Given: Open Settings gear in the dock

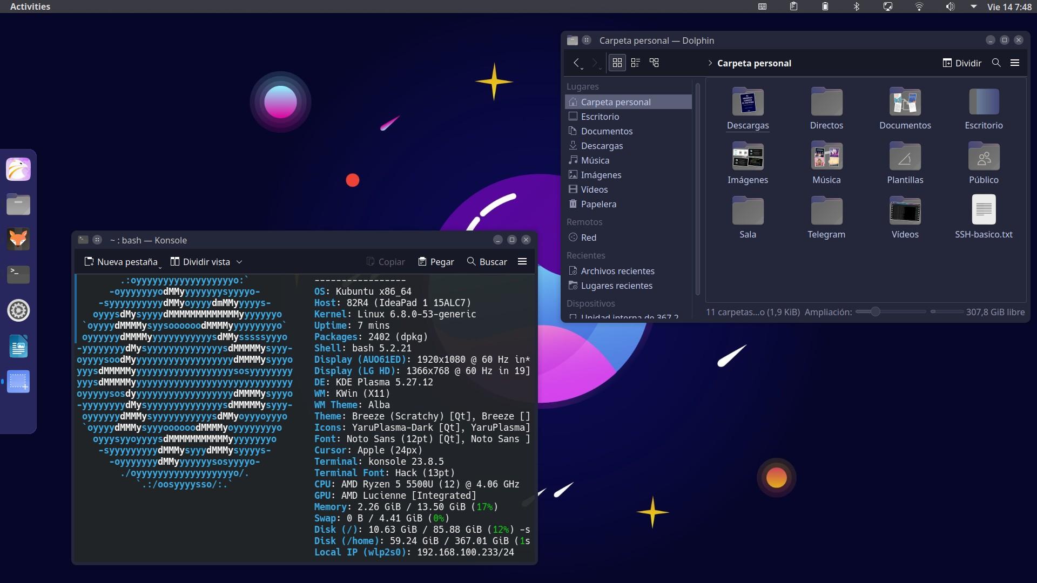Looking at the screenshot, I should pos(18,310).
